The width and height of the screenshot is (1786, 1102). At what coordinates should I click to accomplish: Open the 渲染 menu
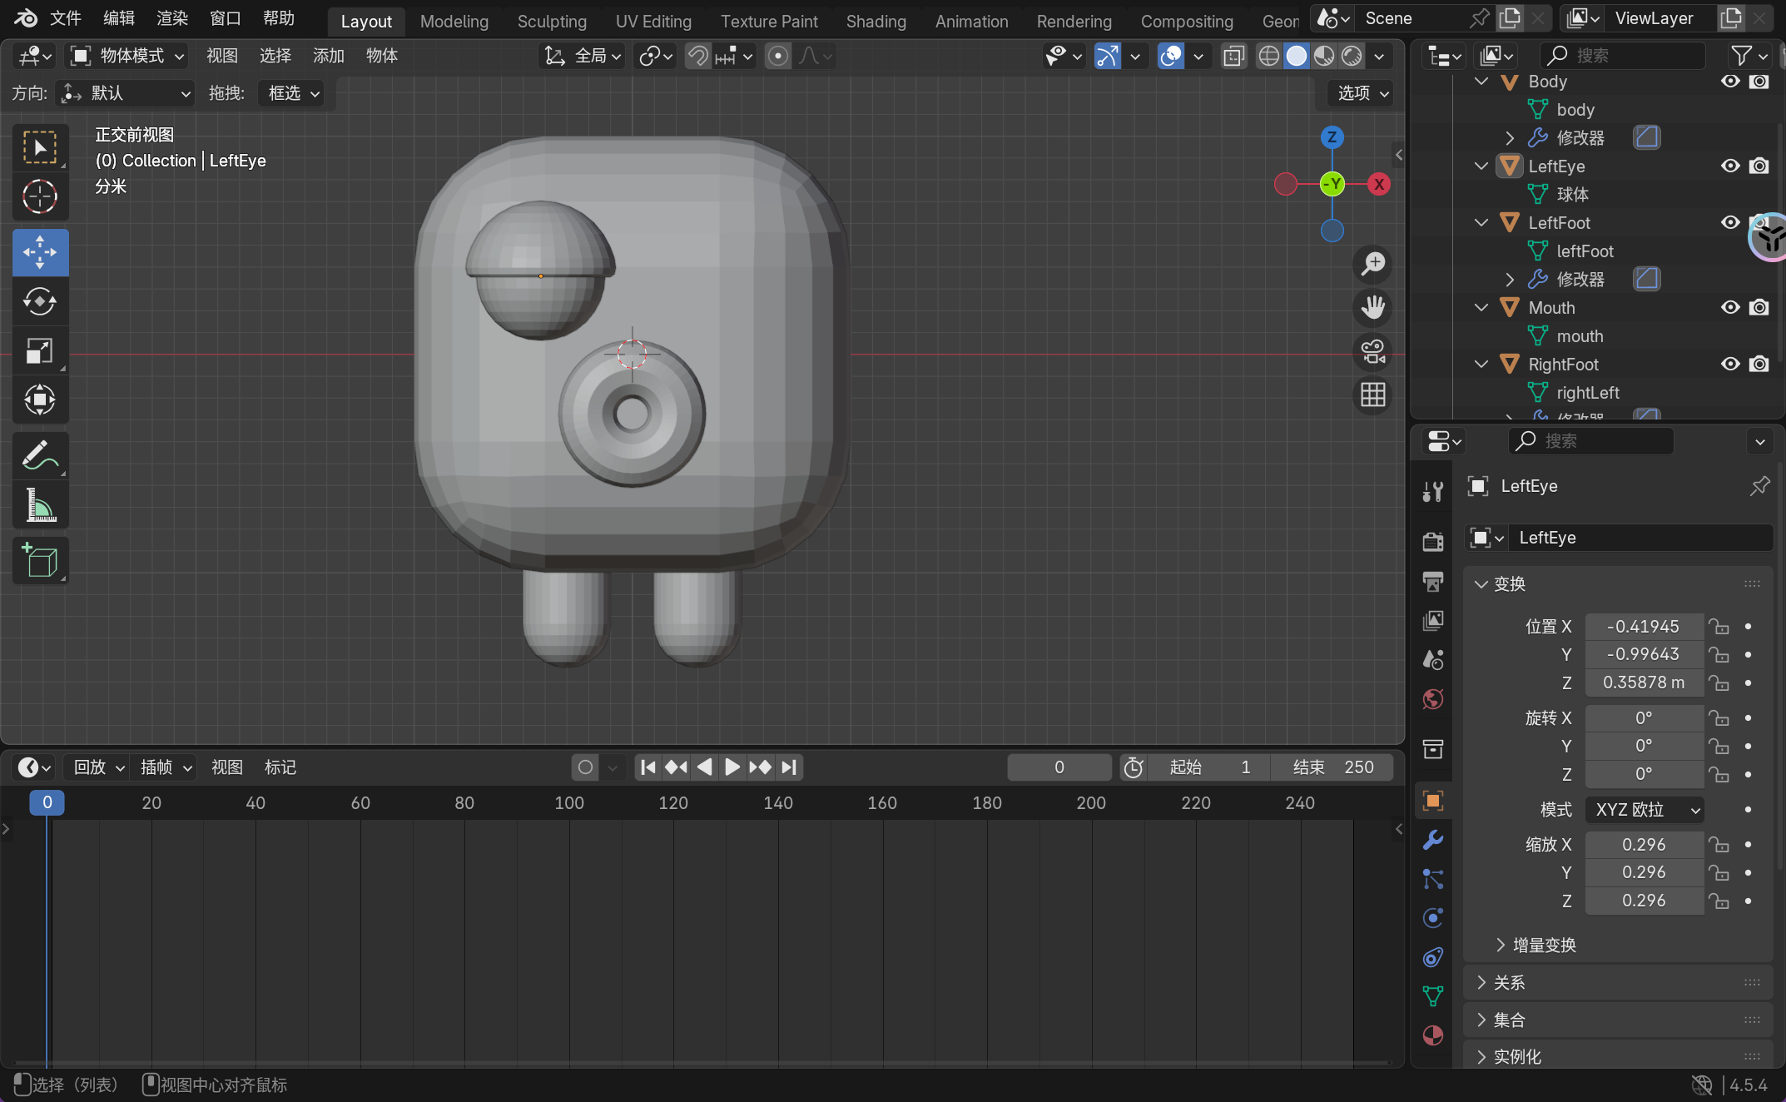point(171,18)
